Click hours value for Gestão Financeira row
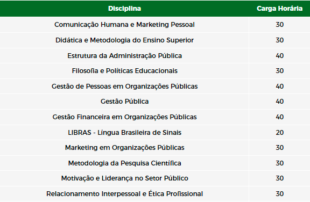Viewport: 310px width, 202px height. pyautogui.click(x=279, y=117)
